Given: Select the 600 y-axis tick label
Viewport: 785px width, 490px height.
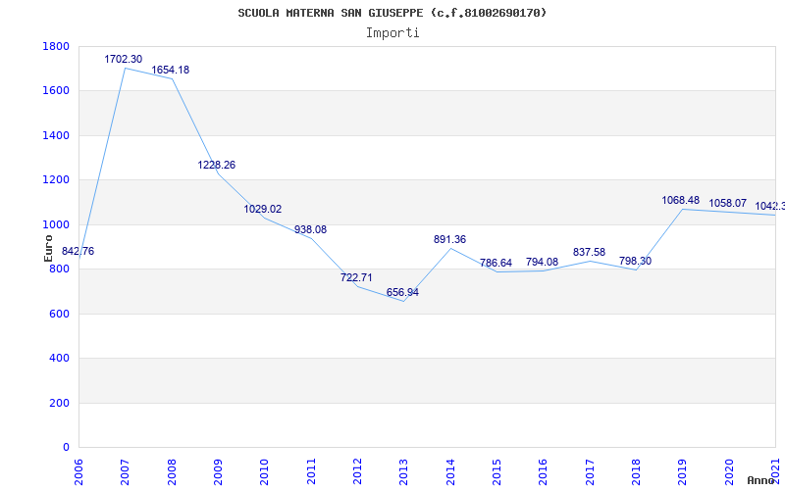Looking at the screenshot, I should coord(60,314).
